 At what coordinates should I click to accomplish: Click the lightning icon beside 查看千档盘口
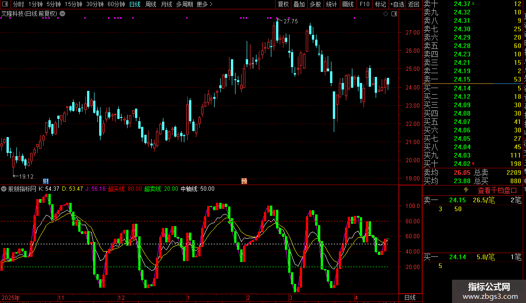pyautogui.click(x=466, y=191)
